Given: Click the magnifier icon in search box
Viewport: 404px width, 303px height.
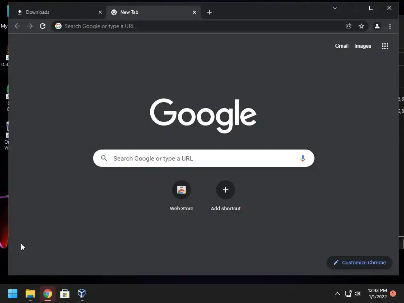Looking at the screenshot, I should pyautogui.click(x=104, y=158).
